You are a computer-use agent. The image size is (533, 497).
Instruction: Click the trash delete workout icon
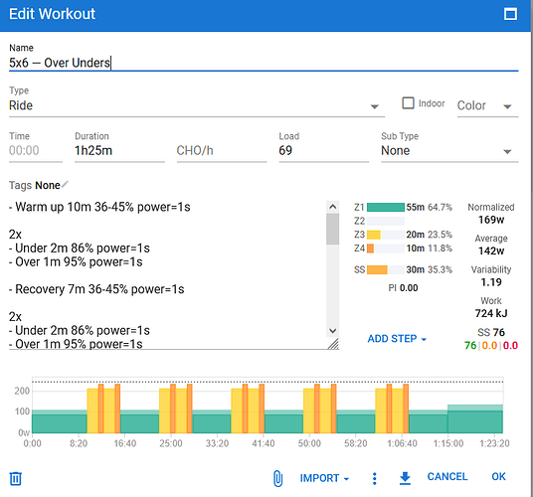tap(15, 478)
